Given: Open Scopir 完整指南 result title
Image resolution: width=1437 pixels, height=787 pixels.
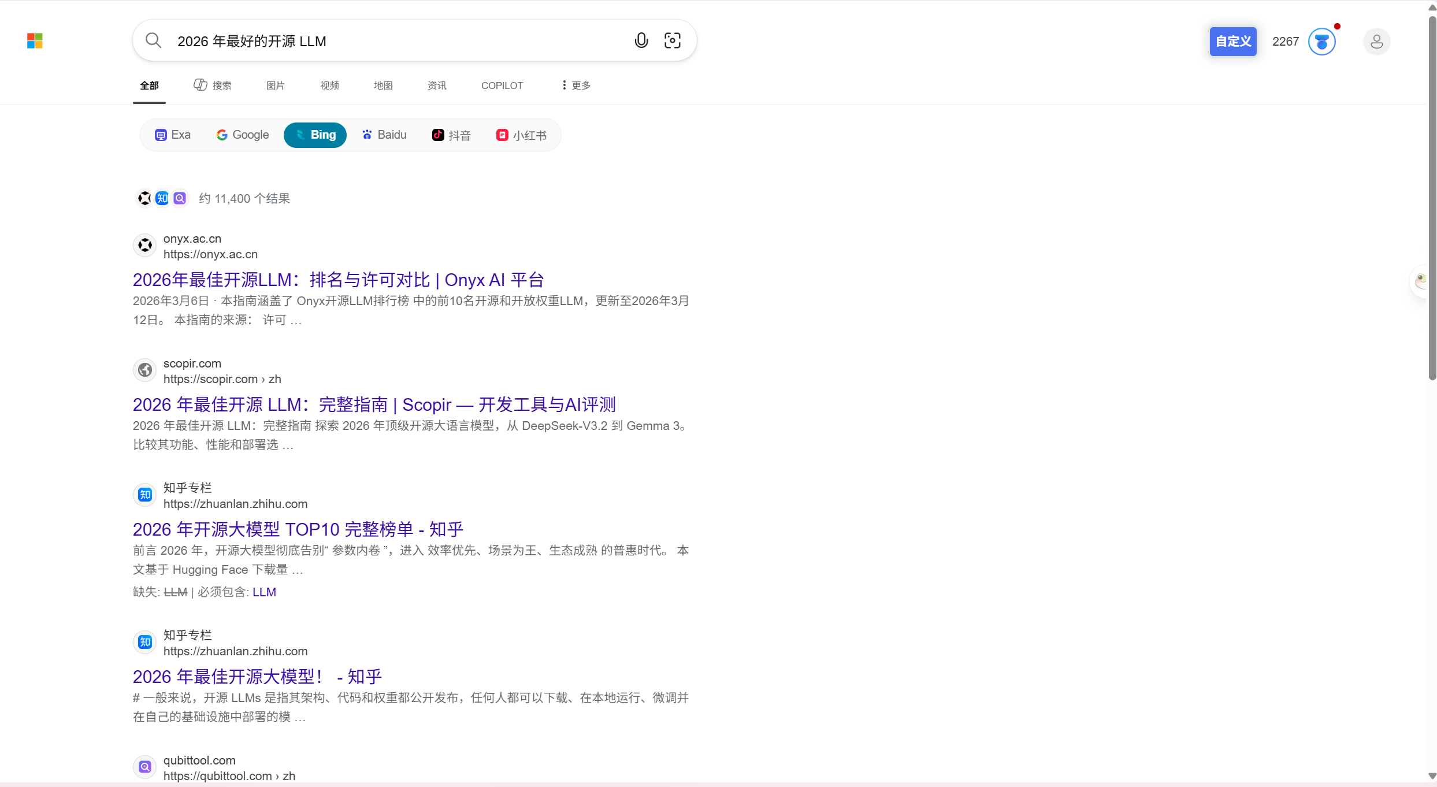Looking at the screenshot, I should [x=374, y=405].
